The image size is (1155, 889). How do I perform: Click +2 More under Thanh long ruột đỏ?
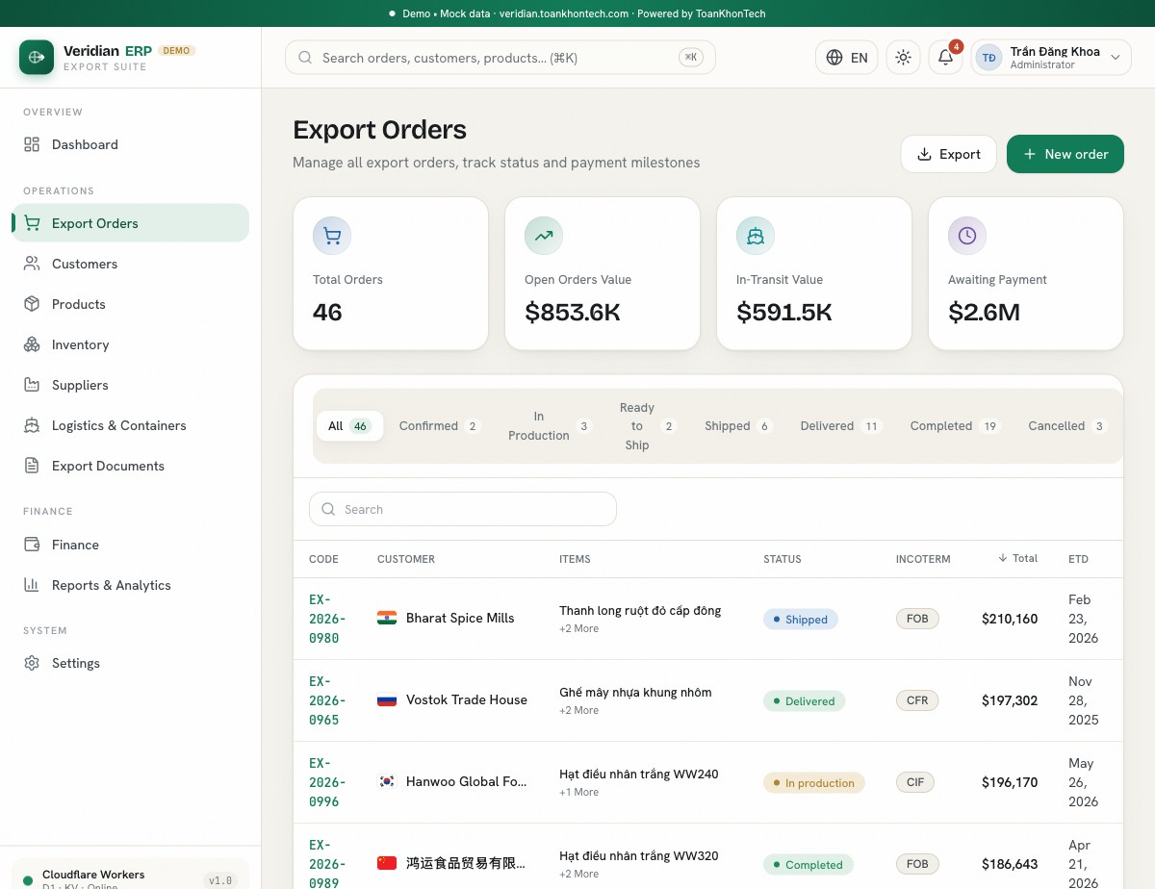tap(578, 628)
